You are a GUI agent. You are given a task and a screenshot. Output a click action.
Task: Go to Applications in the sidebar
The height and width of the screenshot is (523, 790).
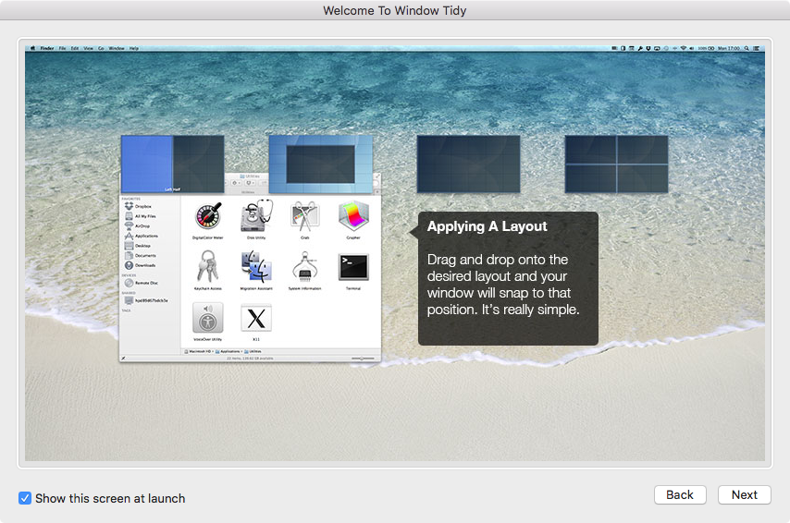pyautogui.click(x=141, y=236)
